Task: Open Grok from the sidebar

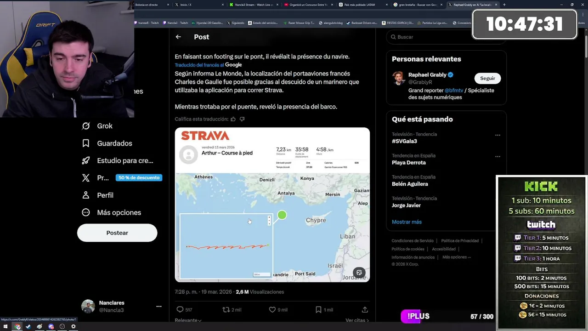Action: 97,126
